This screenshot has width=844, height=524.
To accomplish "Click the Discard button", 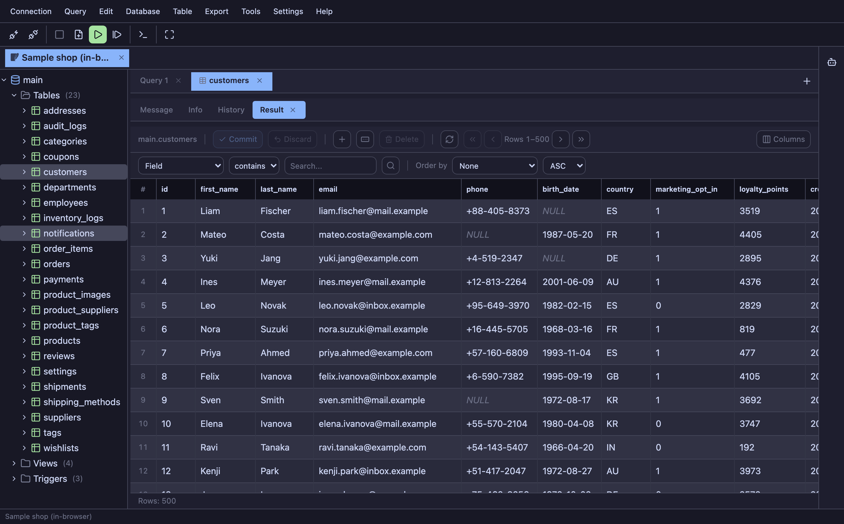I will [292, 139].
